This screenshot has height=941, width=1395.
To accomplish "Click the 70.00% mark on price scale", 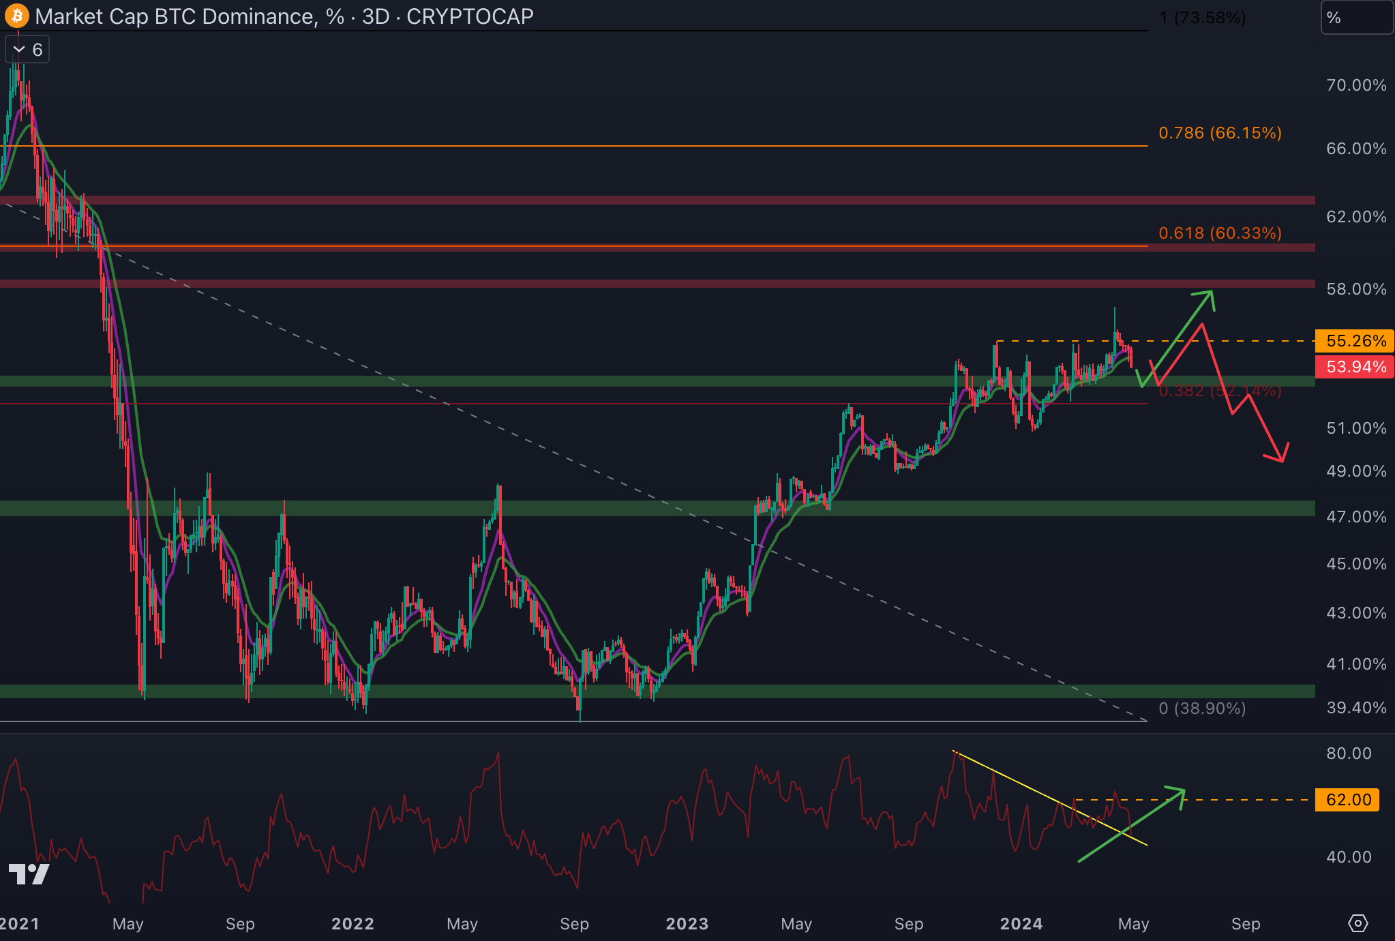I will (x=1355, y=85).
